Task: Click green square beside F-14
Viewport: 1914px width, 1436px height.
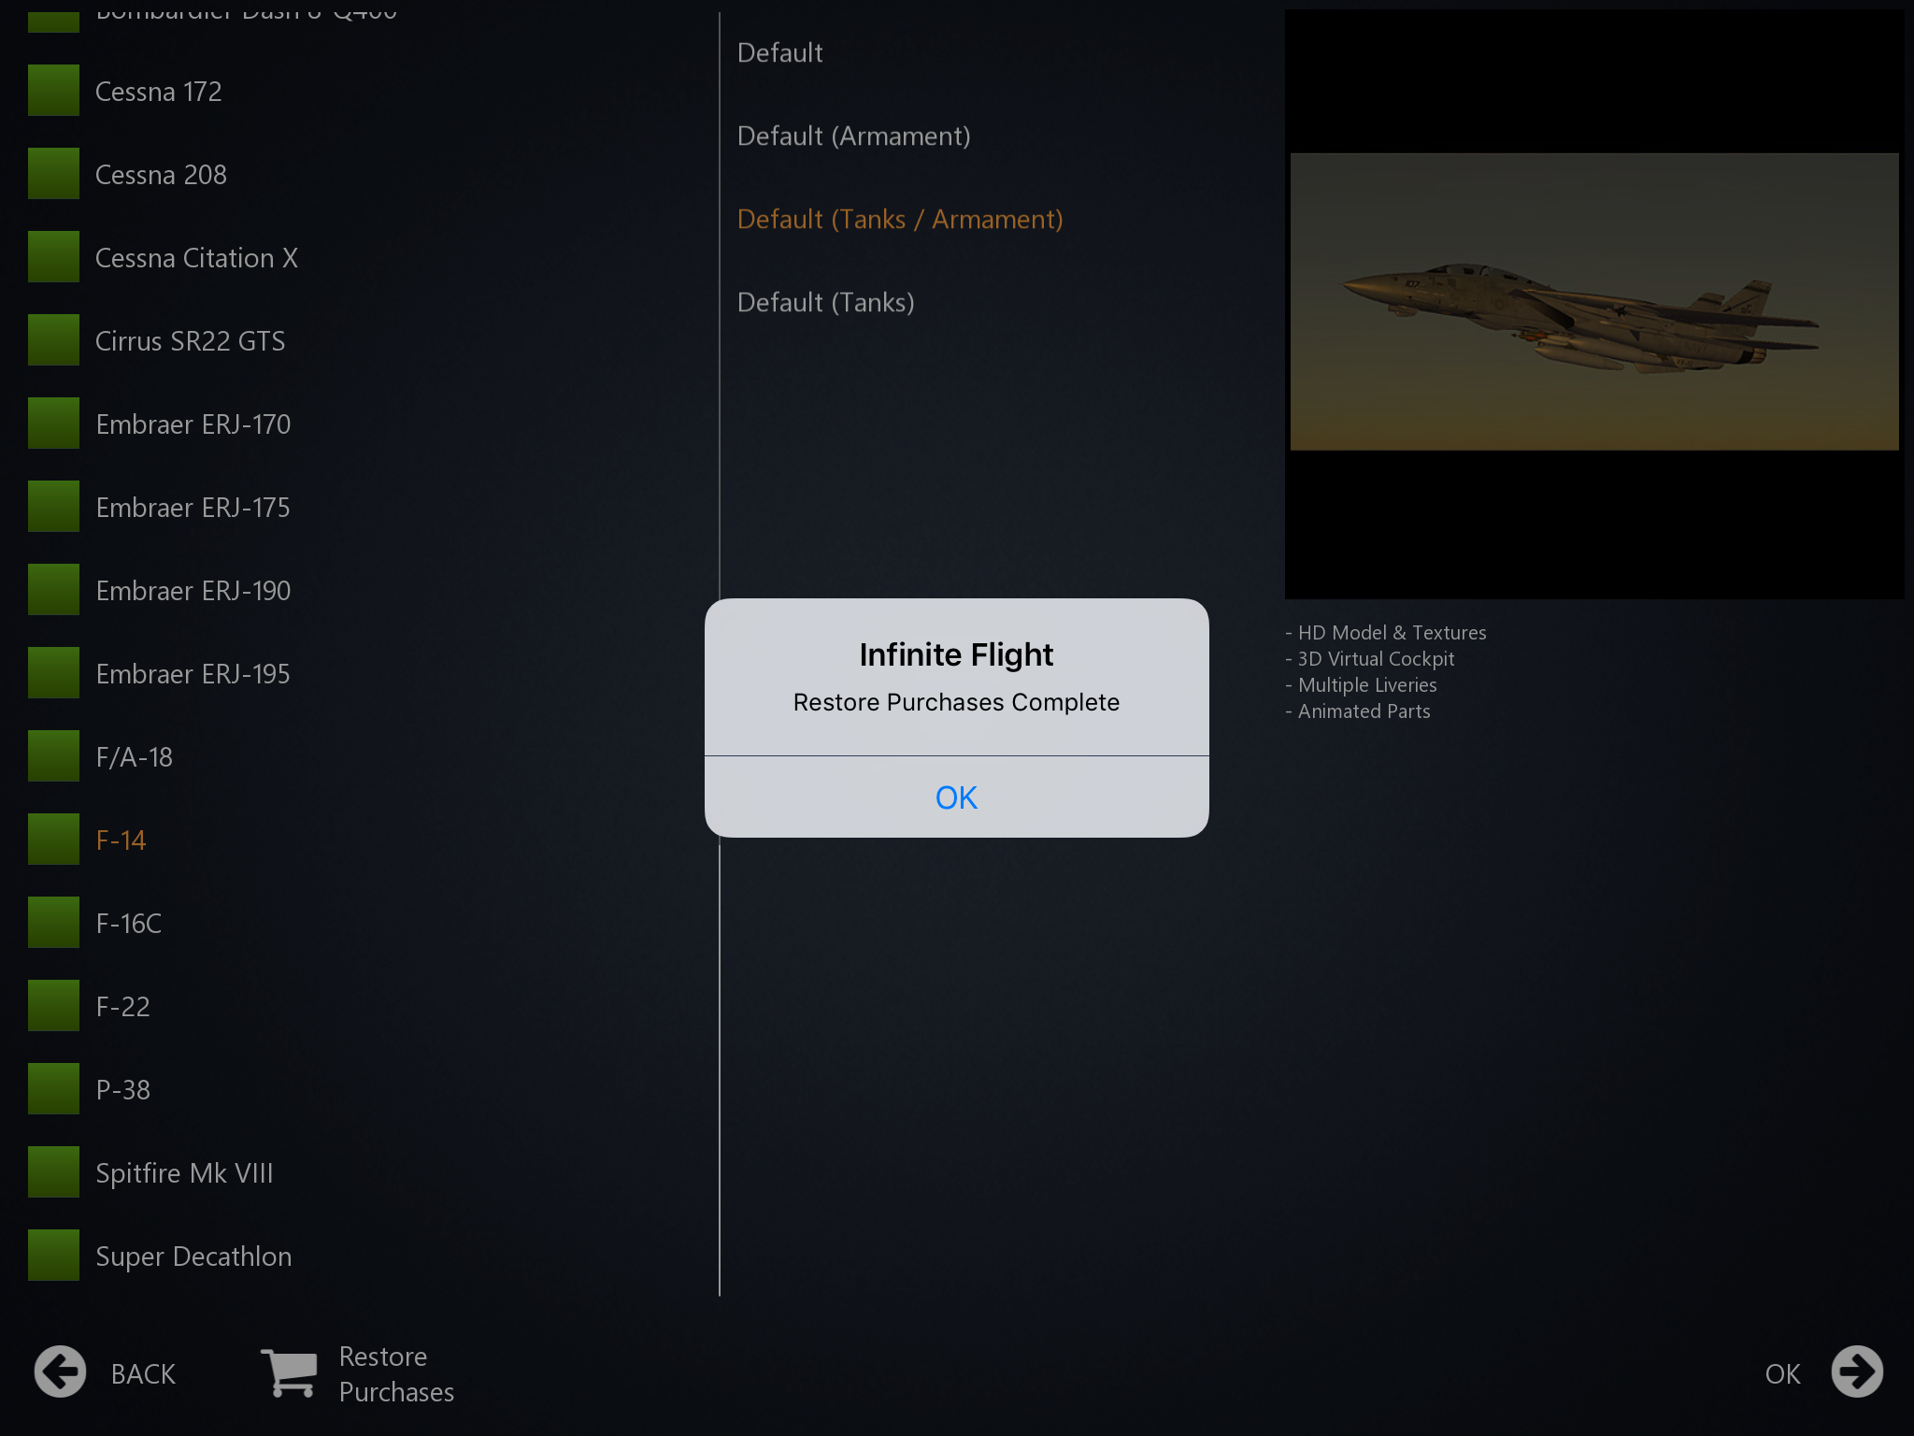Action: click(x=53, y=839)
